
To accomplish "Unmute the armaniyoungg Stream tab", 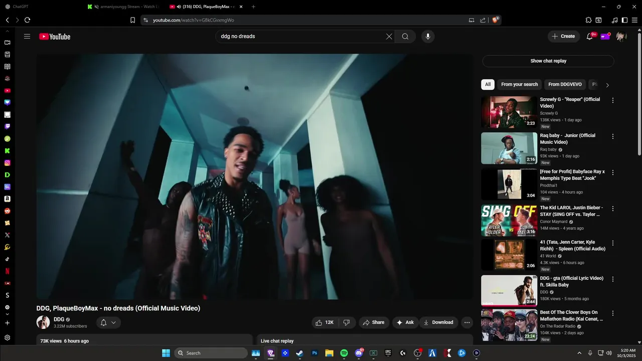I will click(96, 7).
